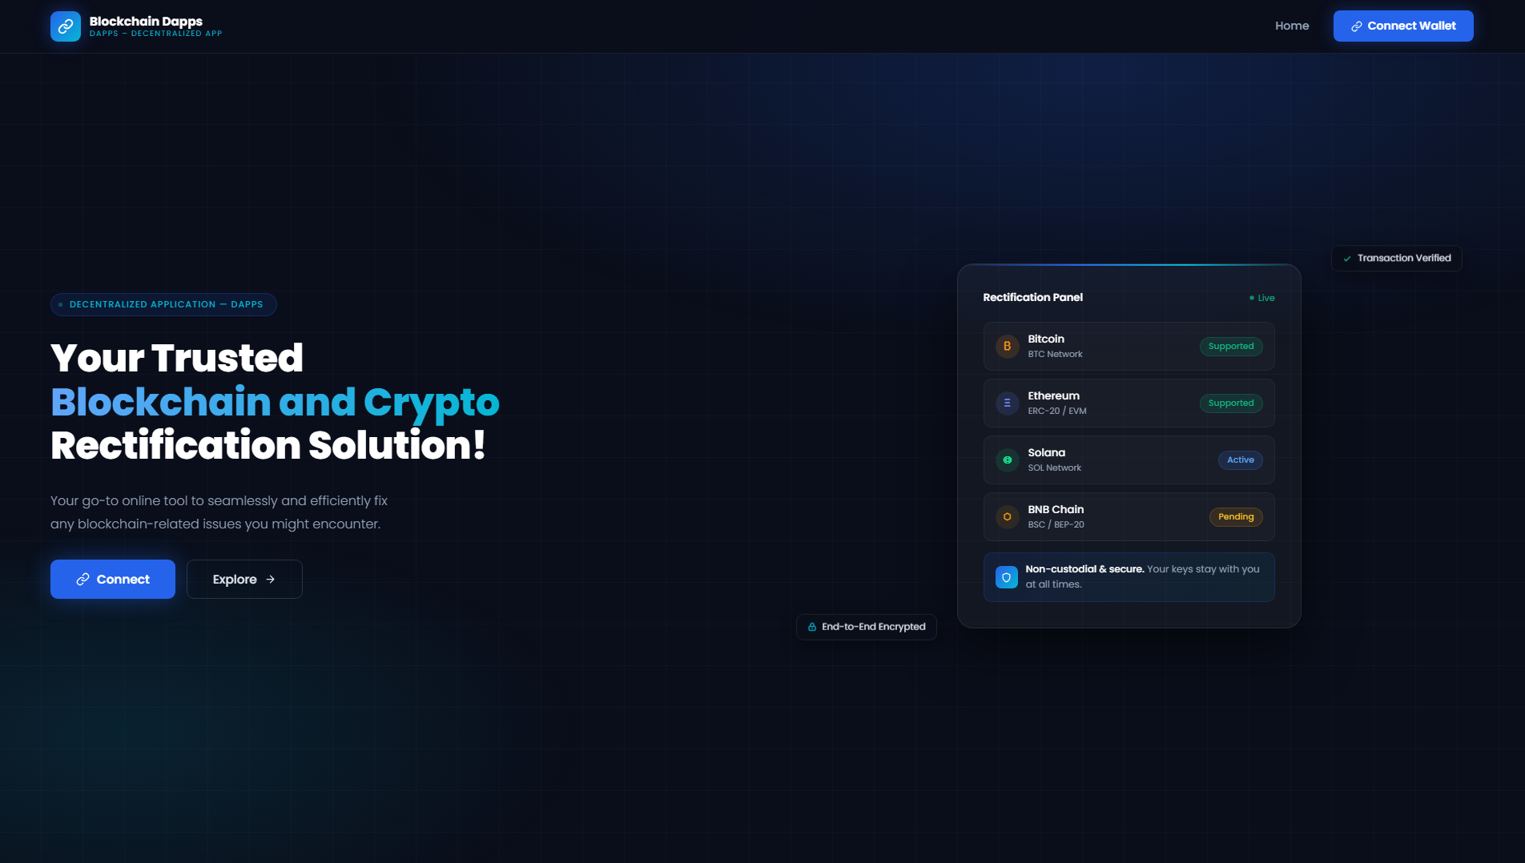Click the shield icon beside Non-custodial & secure

[1007, 577]
